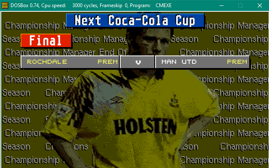Image resolution: width=269 pixels, height=168 pixels.
Task: Click the Next Coca-Cola Cup header
Action: [x=135, y=21]
